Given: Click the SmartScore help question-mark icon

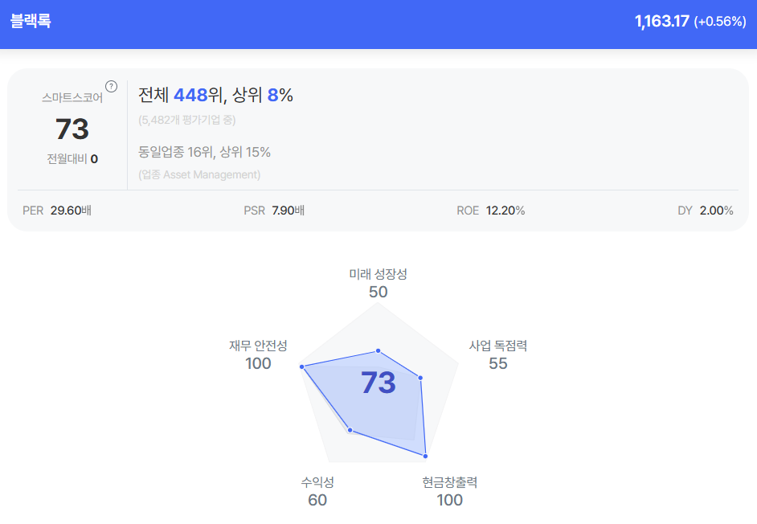Looking at the screenshot, I should click(x=112, y=86).
